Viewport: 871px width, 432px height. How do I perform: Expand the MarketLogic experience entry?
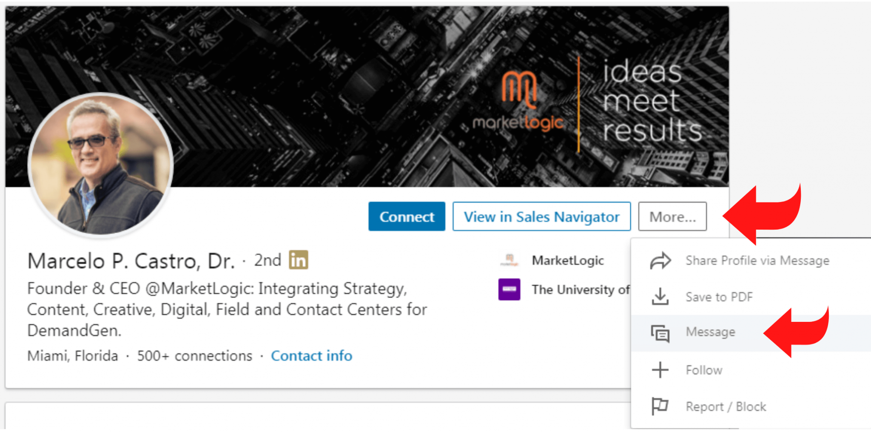[568, 260]
